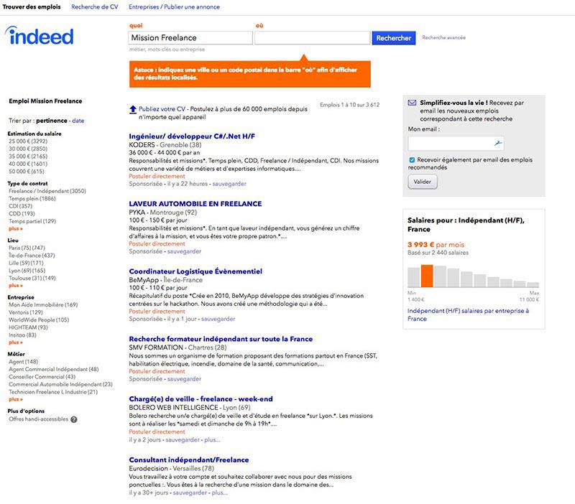Filter Commercial Automobile Indépendant (23)
Image resolution: width=575 pixels, height=504 pixels.
click(61, 384)
